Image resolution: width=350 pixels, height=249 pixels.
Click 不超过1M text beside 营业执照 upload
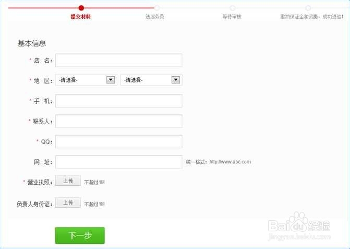pyautogui.click(x=94, y=182)
